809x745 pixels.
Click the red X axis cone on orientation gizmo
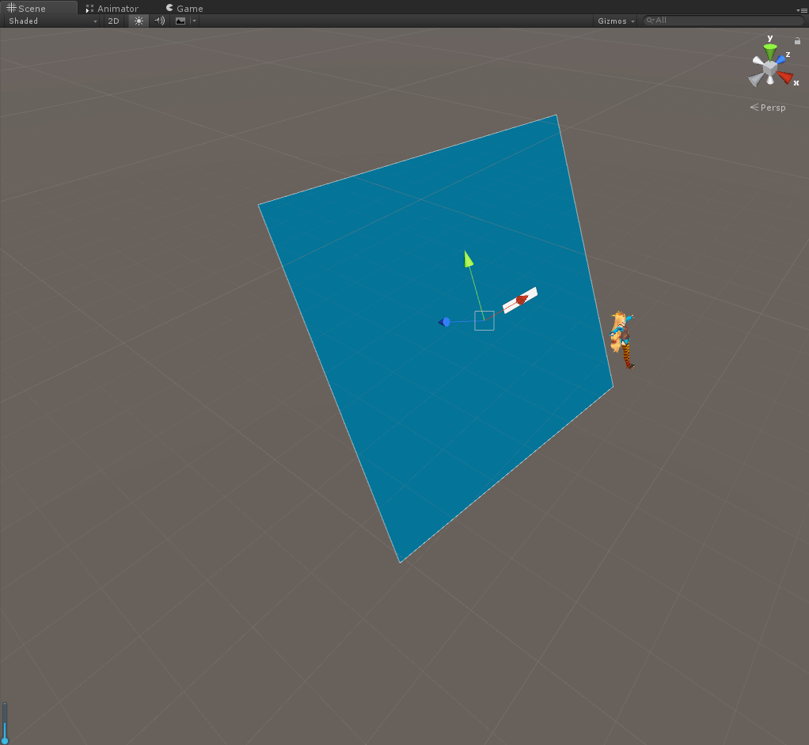pos(785,78)
